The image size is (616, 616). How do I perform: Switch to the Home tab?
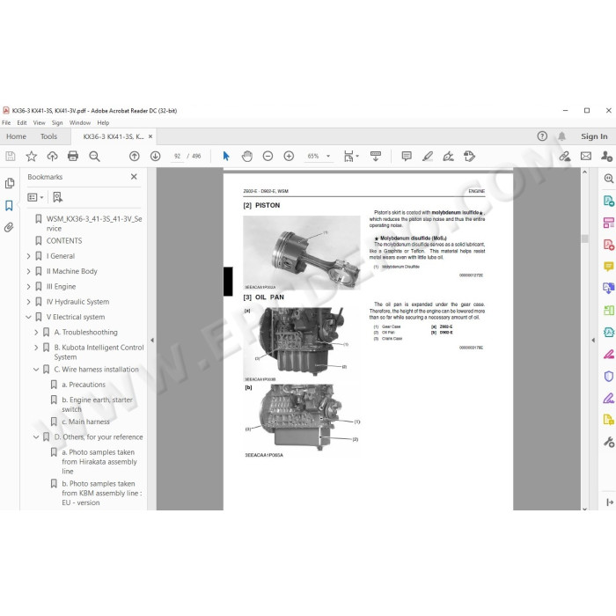(x=16, y=136)
